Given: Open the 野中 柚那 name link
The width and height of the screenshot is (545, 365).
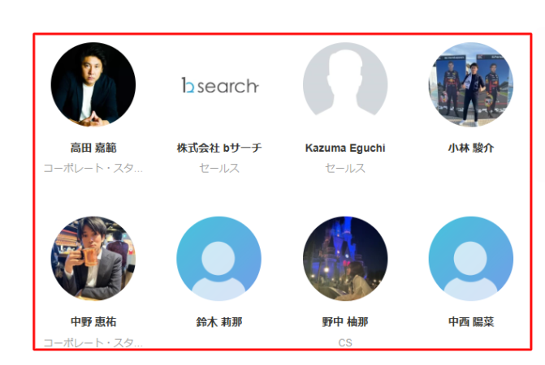Looking at the screenshot, I should (345, 322).
